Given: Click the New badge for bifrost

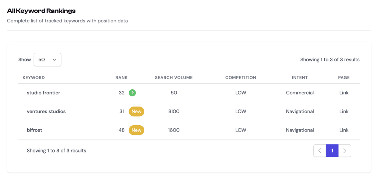Looking at the screenshot, I should pyautogui.click(x=136, y=130).
